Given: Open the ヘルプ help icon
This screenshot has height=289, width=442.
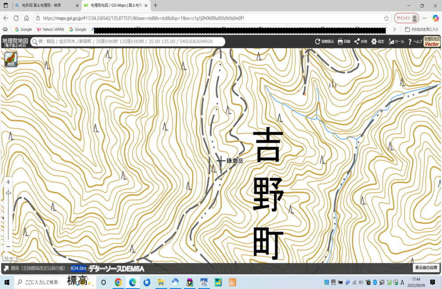Looking at the screenshot, I should coord(415,41).
